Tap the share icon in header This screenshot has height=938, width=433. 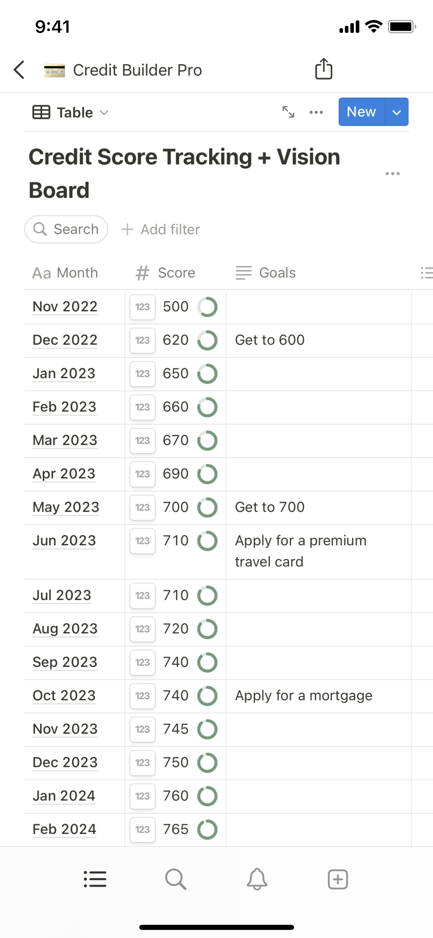323,69
